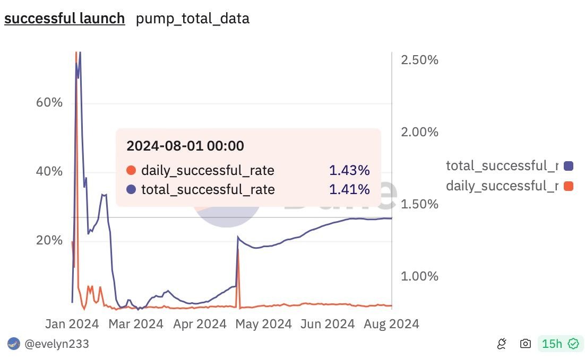Screen dimensions: 585x359
Task: Toggle the daily_successful_rate legend series
Action: [x=502, y=186]
